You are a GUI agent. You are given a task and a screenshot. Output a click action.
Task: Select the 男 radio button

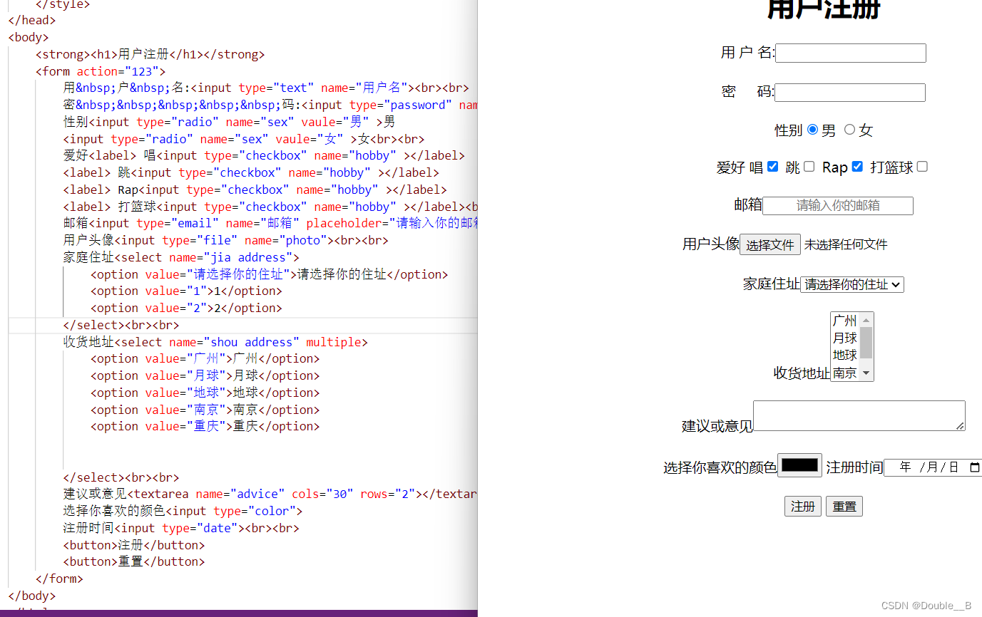813,130
